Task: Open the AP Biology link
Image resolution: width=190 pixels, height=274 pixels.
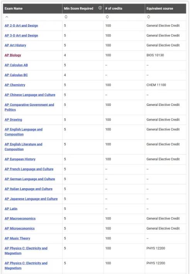Action: point(13,55)
